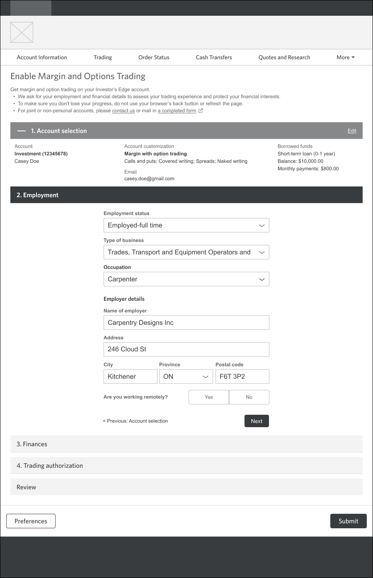Select Yes for working remotely
This screenshot has height=578, width=373.
(x=208, y=397)
